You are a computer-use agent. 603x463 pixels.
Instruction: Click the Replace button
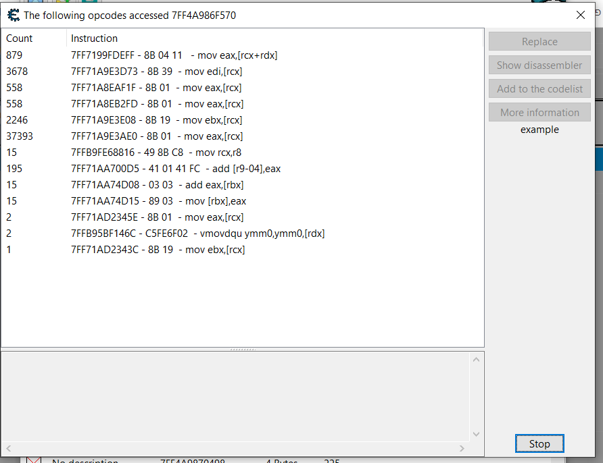539,41
